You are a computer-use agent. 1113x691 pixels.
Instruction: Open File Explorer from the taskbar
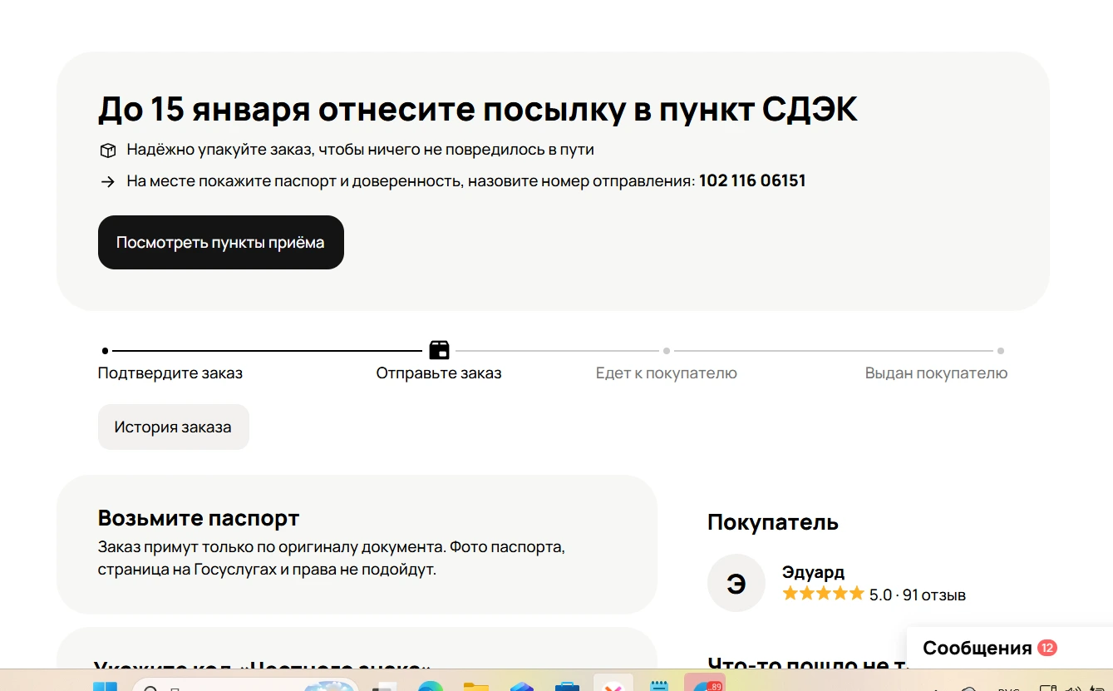(x=476, y=687)
